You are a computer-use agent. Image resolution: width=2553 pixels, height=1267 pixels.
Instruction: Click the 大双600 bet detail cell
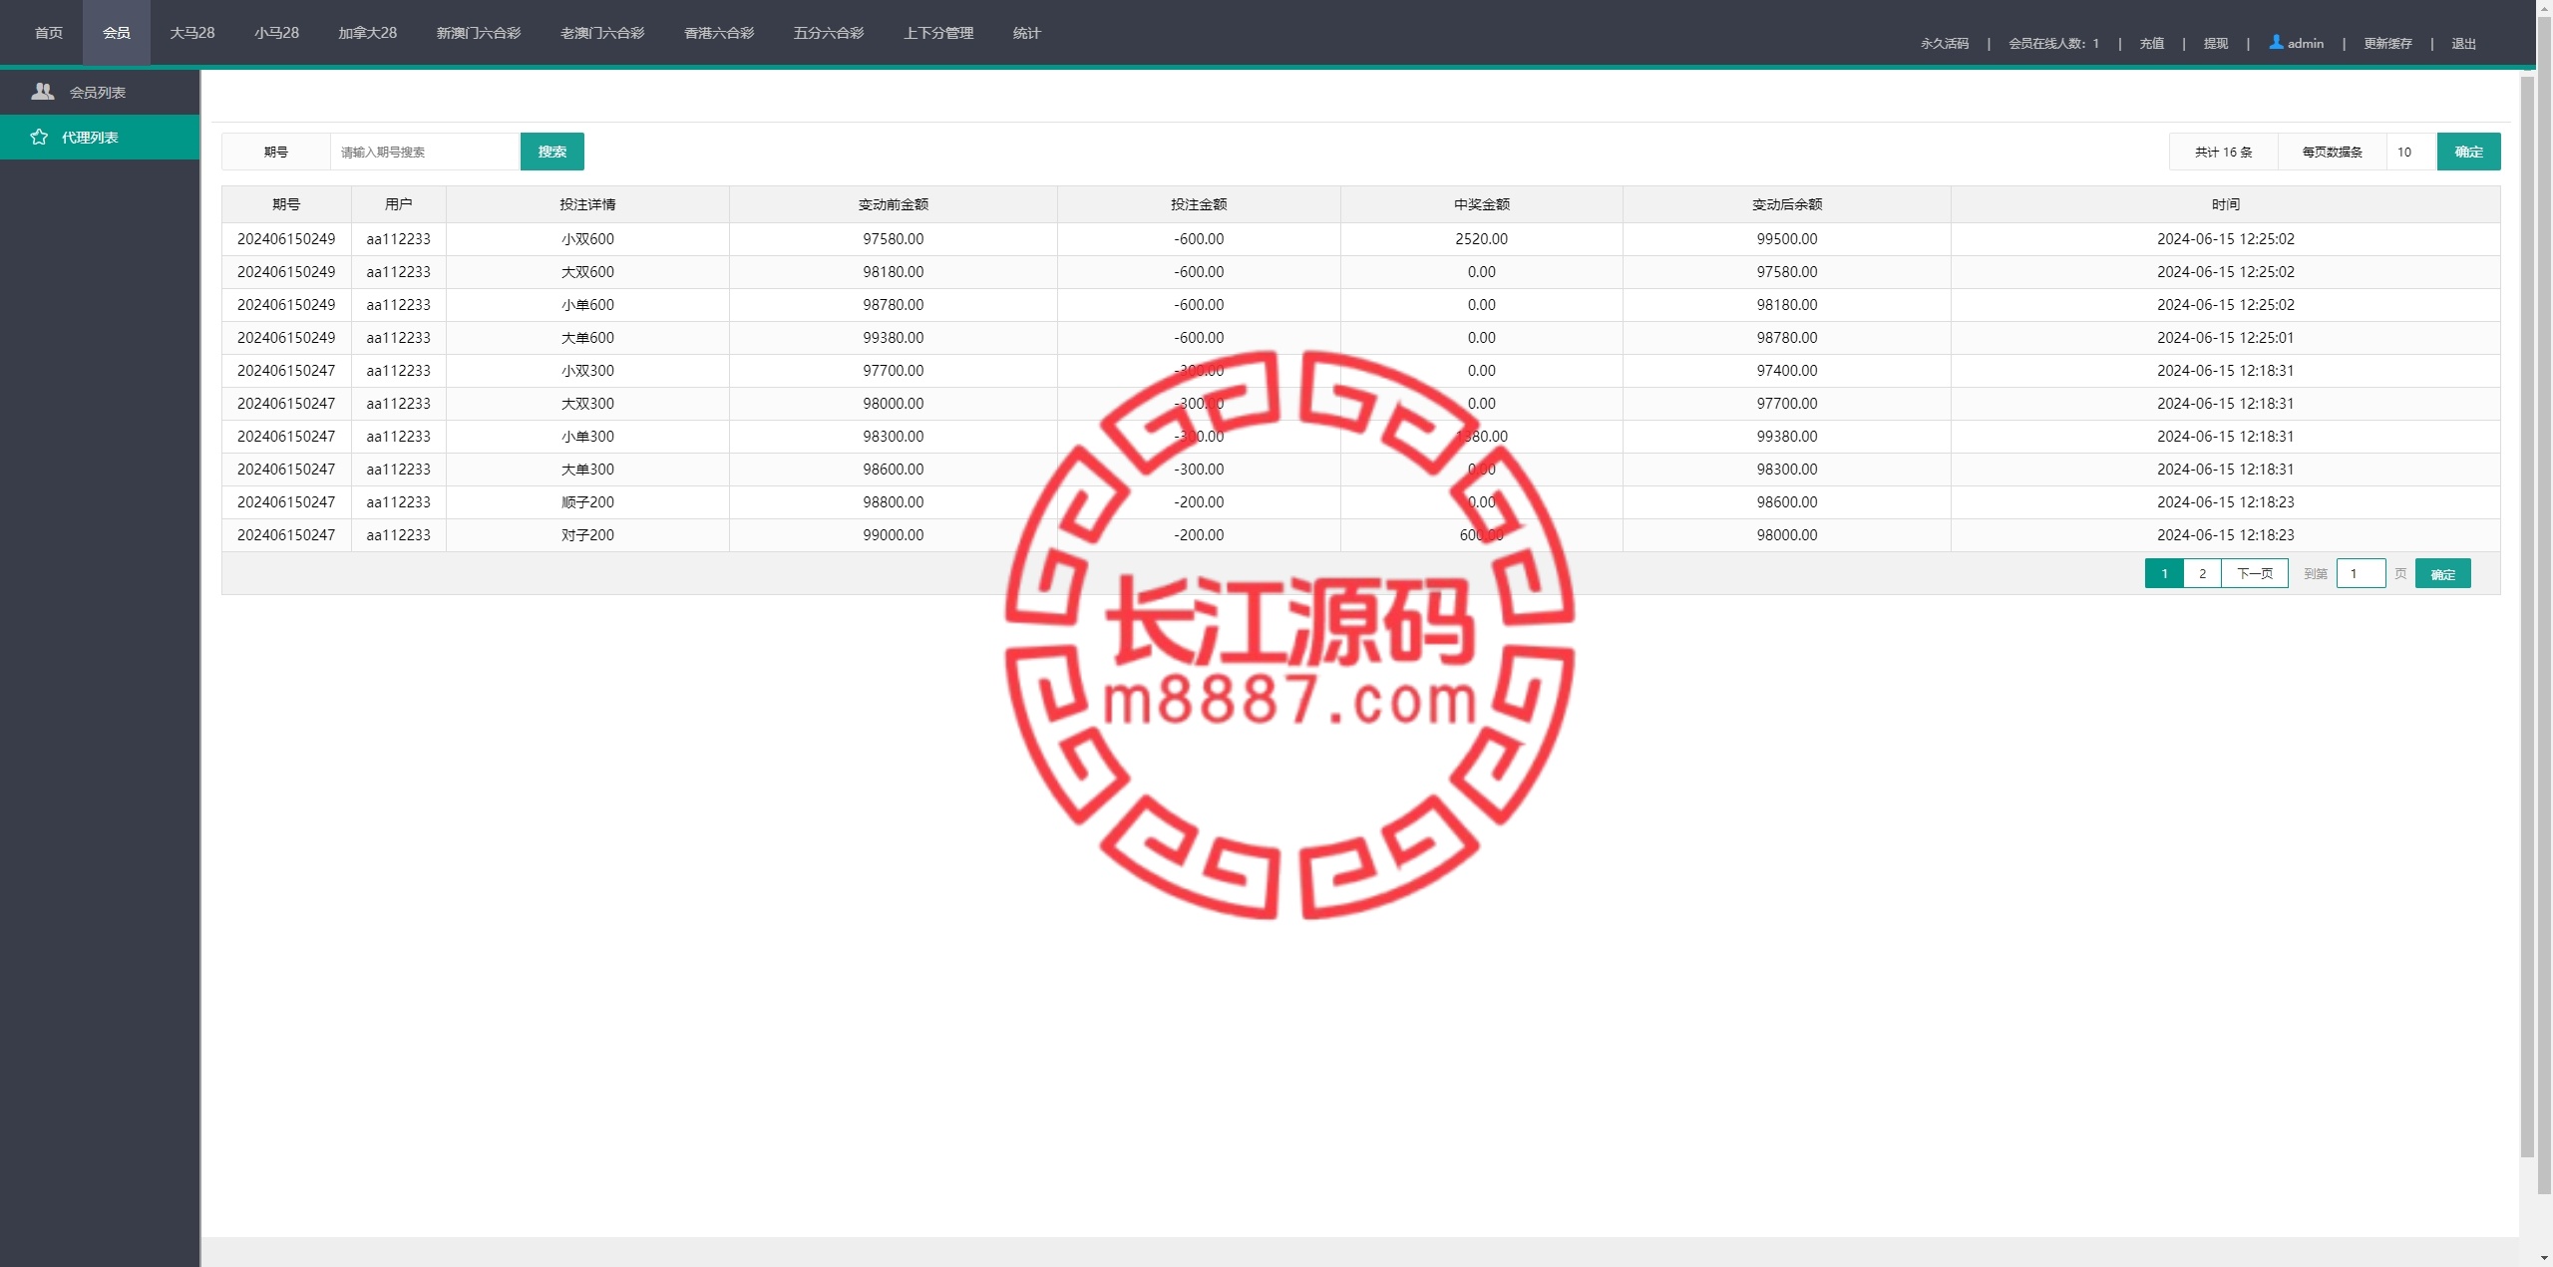tap(587, 272)
